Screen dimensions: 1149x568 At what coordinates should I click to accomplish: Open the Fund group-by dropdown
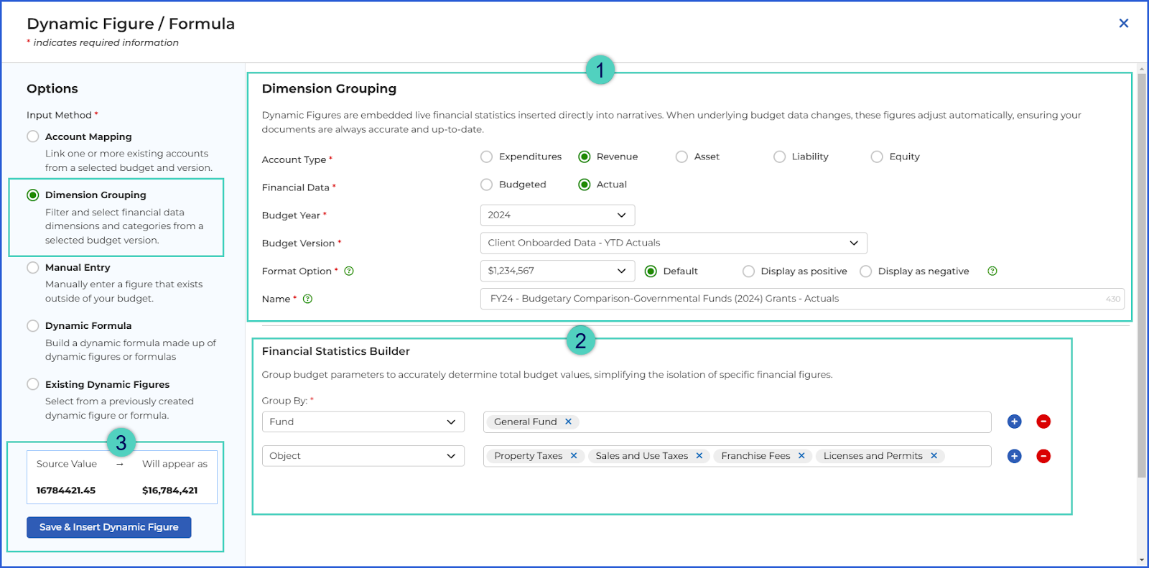[363, 422]
